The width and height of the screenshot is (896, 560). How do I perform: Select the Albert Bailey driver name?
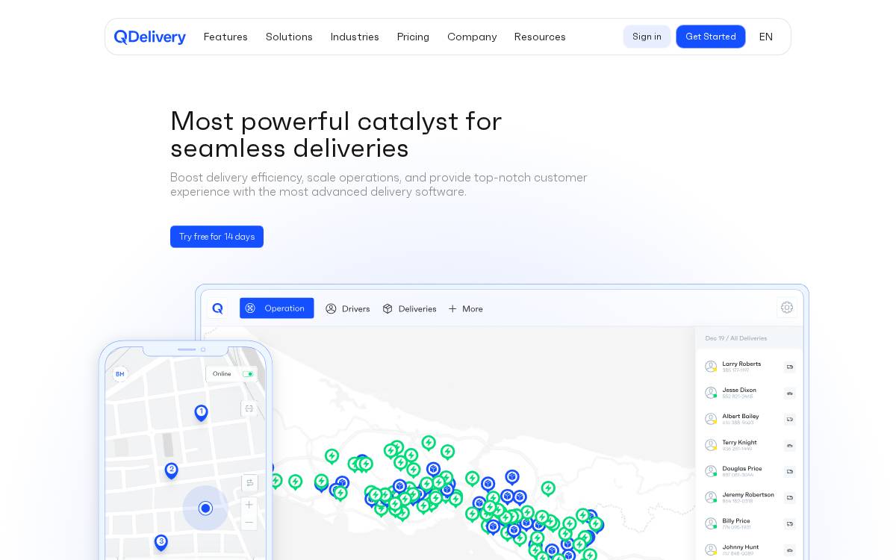[x=741, y=416]
